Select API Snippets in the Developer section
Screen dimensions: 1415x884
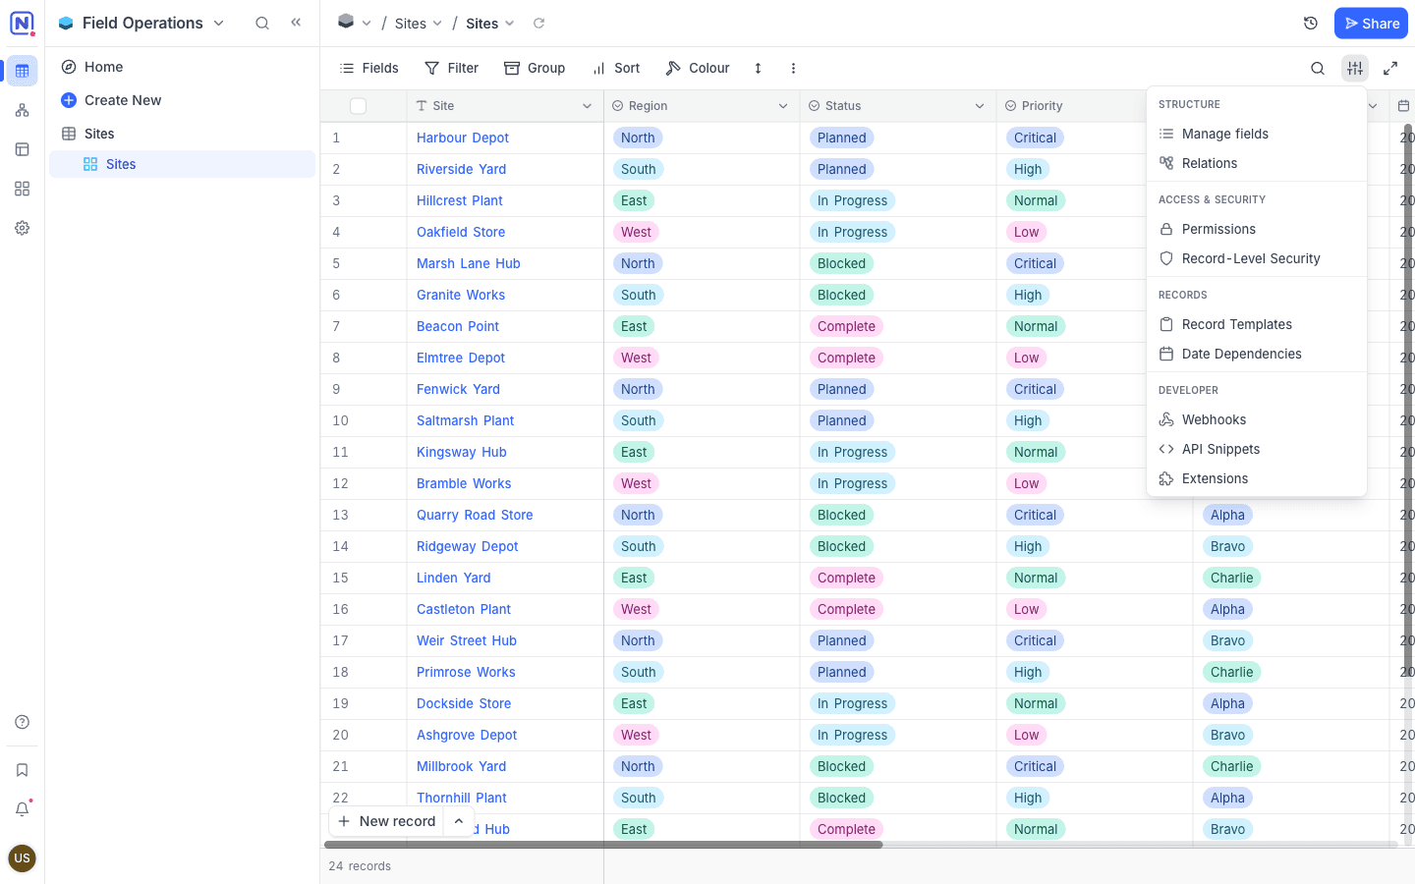(1256, 449)
